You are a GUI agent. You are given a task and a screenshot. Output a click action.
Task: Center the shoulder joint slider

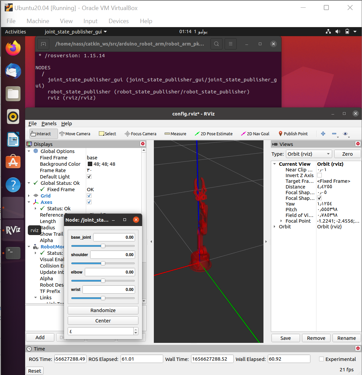coord(103,263)
